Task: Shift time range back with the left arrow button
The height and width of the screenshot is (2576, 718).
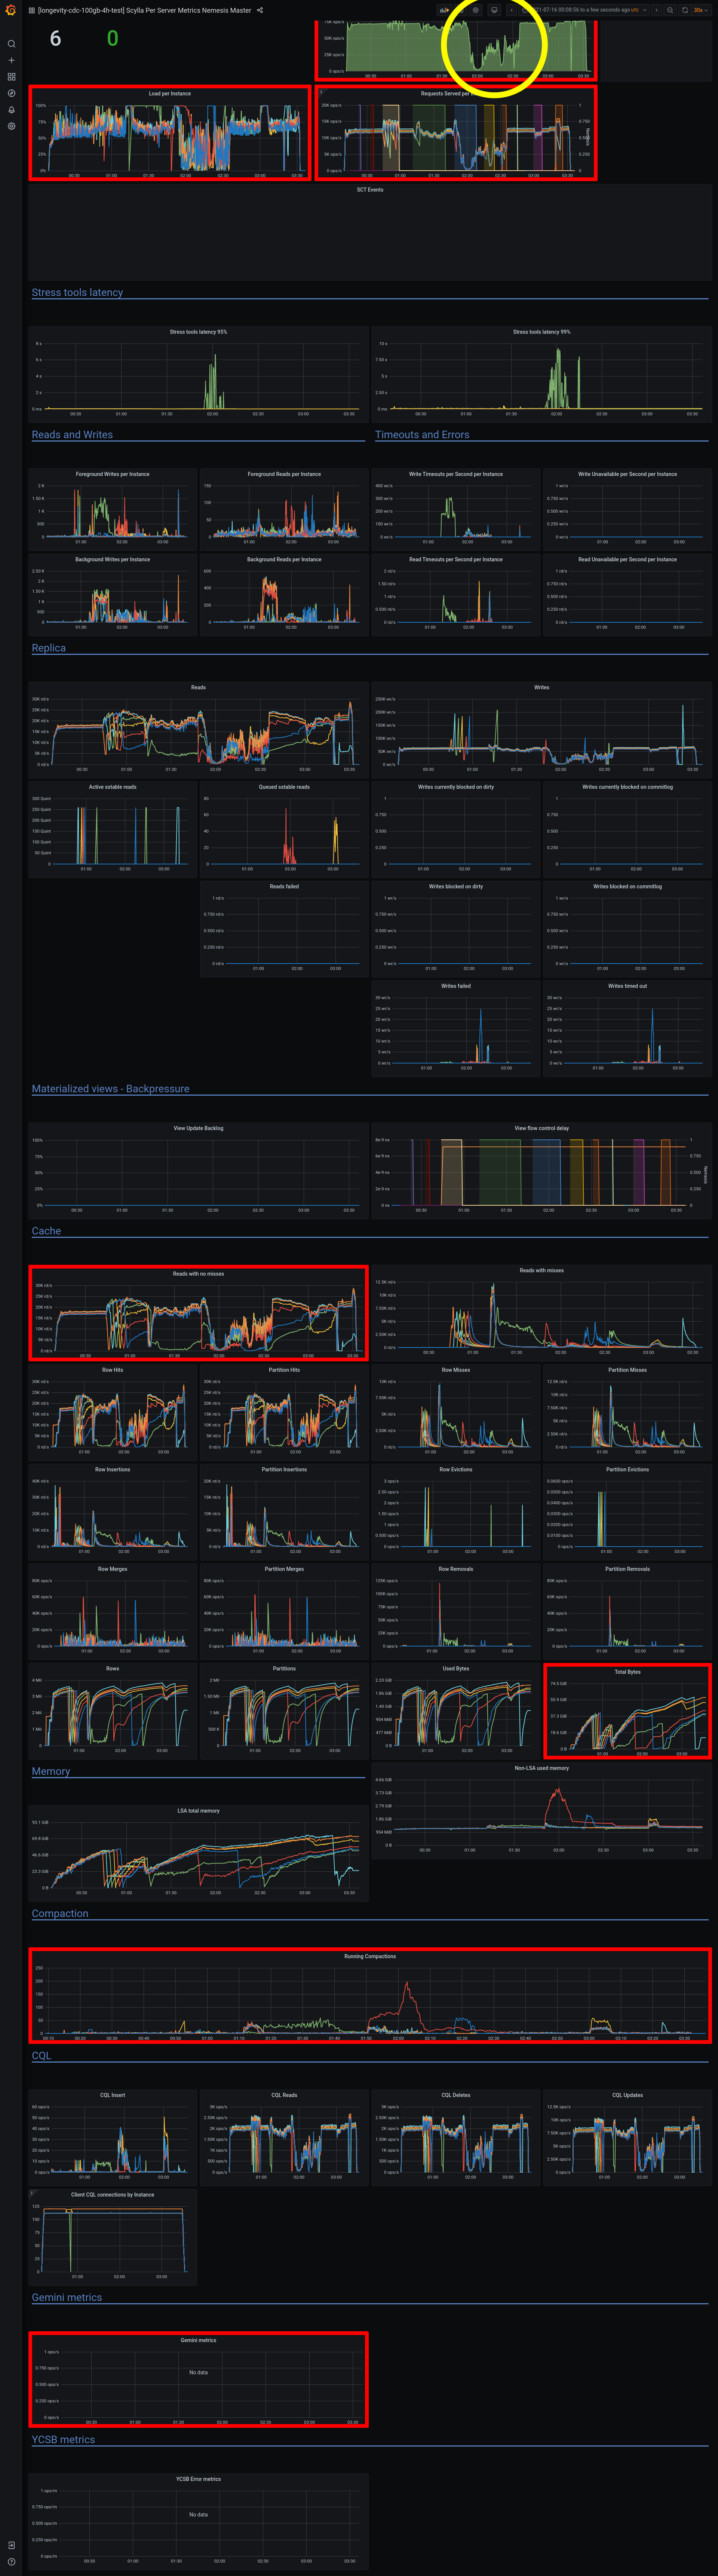Action: 512,10
